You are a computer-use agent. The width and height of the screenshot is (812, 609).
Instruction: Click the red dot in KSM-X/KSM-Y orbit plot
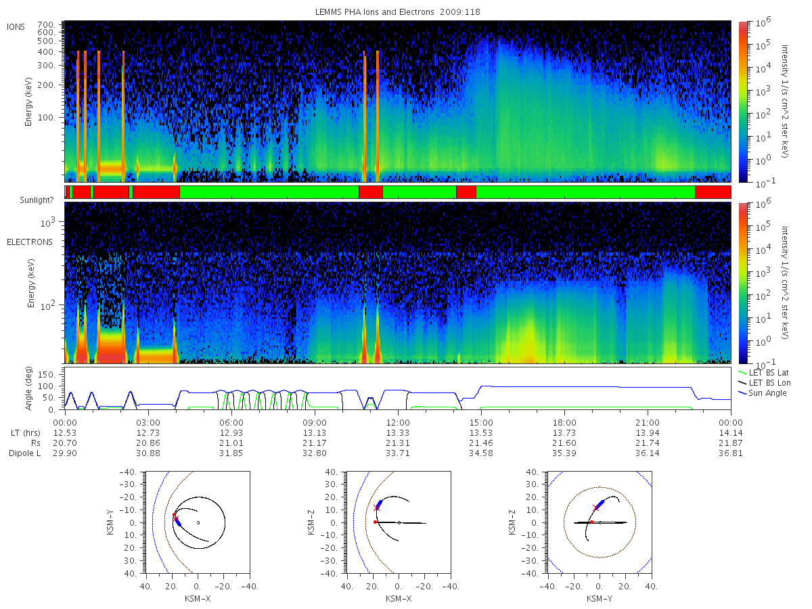click(x=174, y=514)
